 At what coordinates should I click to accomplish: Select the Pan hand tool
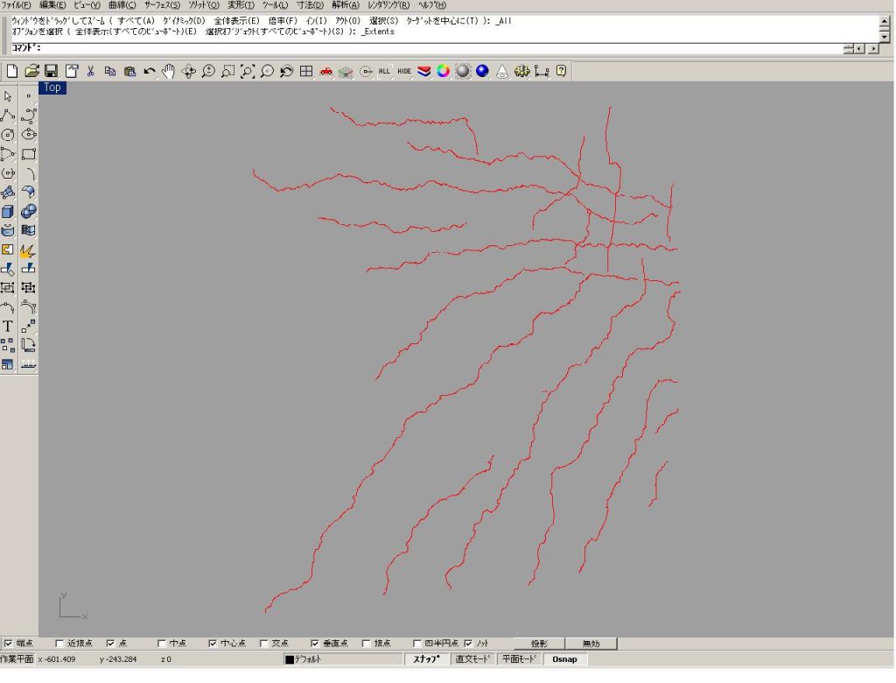point(169,71)
